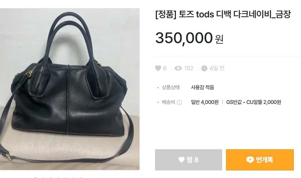Click the white heart inside the 찜 button
The image size is (301, 178).
tap(182, 159)
